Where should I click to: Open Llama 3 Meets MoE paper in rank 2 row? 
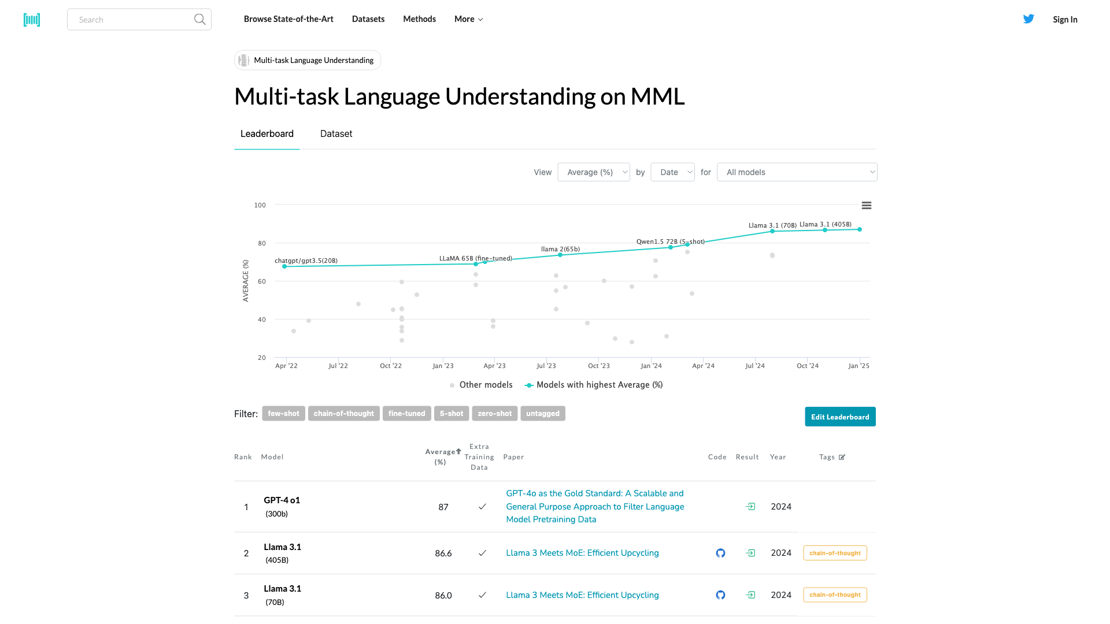[582, 553]
